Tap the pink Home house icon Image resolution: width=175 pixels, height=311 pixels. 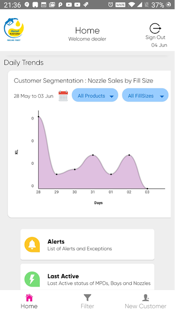pos(29,298)
